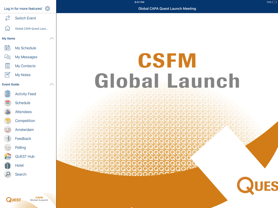Tap the My Items section header
Image resolution: width=278 pixels, height=208 pixels.
click(9, 39)
